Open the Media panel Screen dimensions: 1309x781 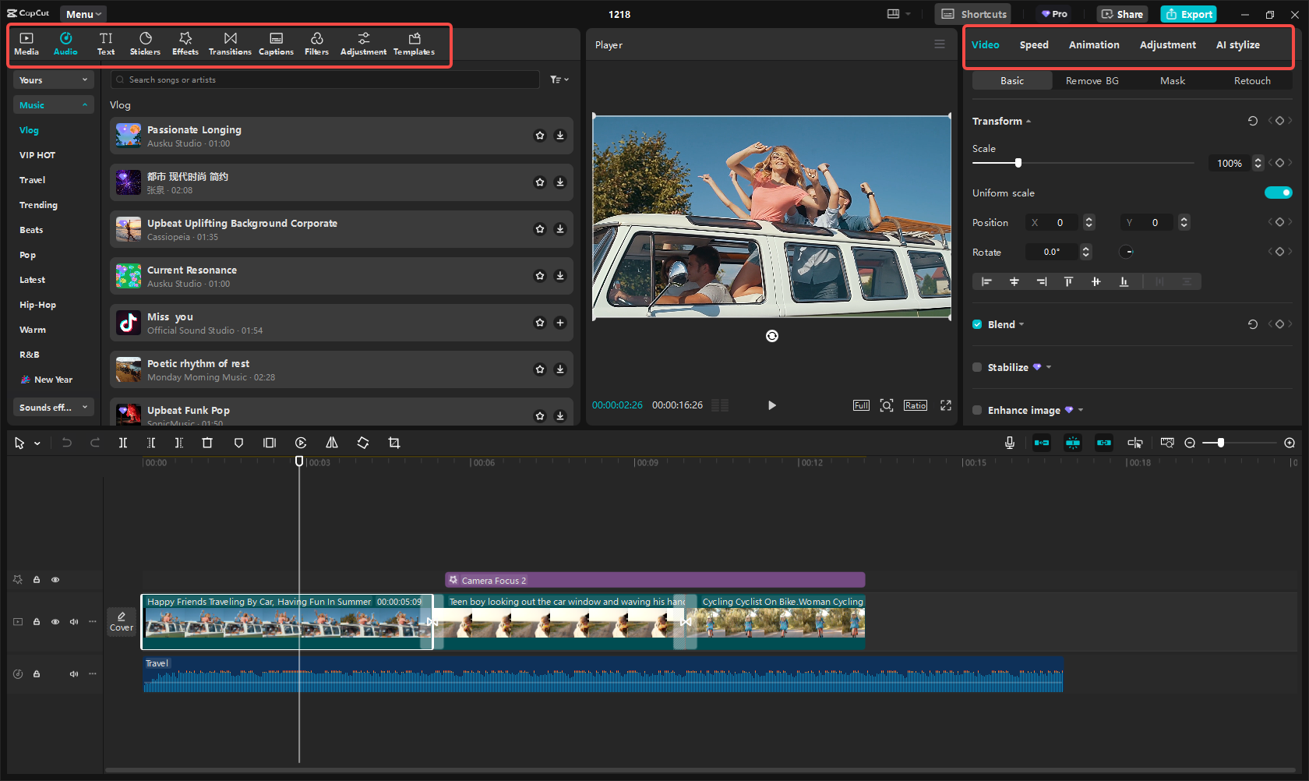pos(26,44)
